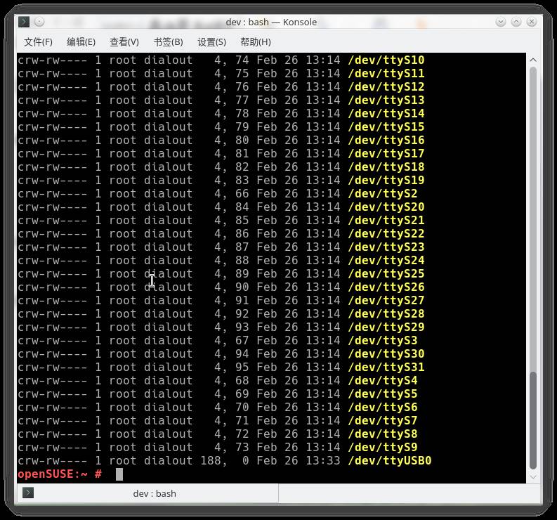Click the /dev/ttyS7 entry
The height and width of the screenshot is (520, 557).
tap(383, 421)
